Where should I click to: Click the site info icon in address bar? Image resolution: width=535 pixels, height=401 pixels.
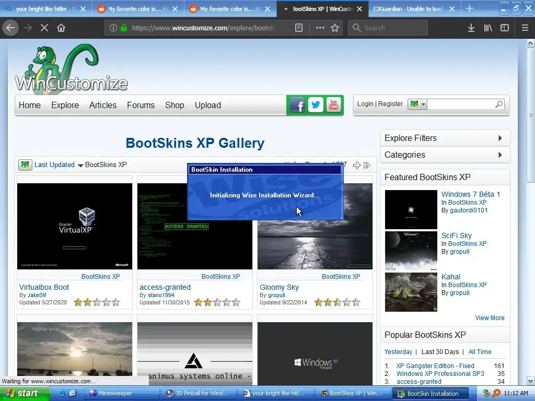pos(113,28)
